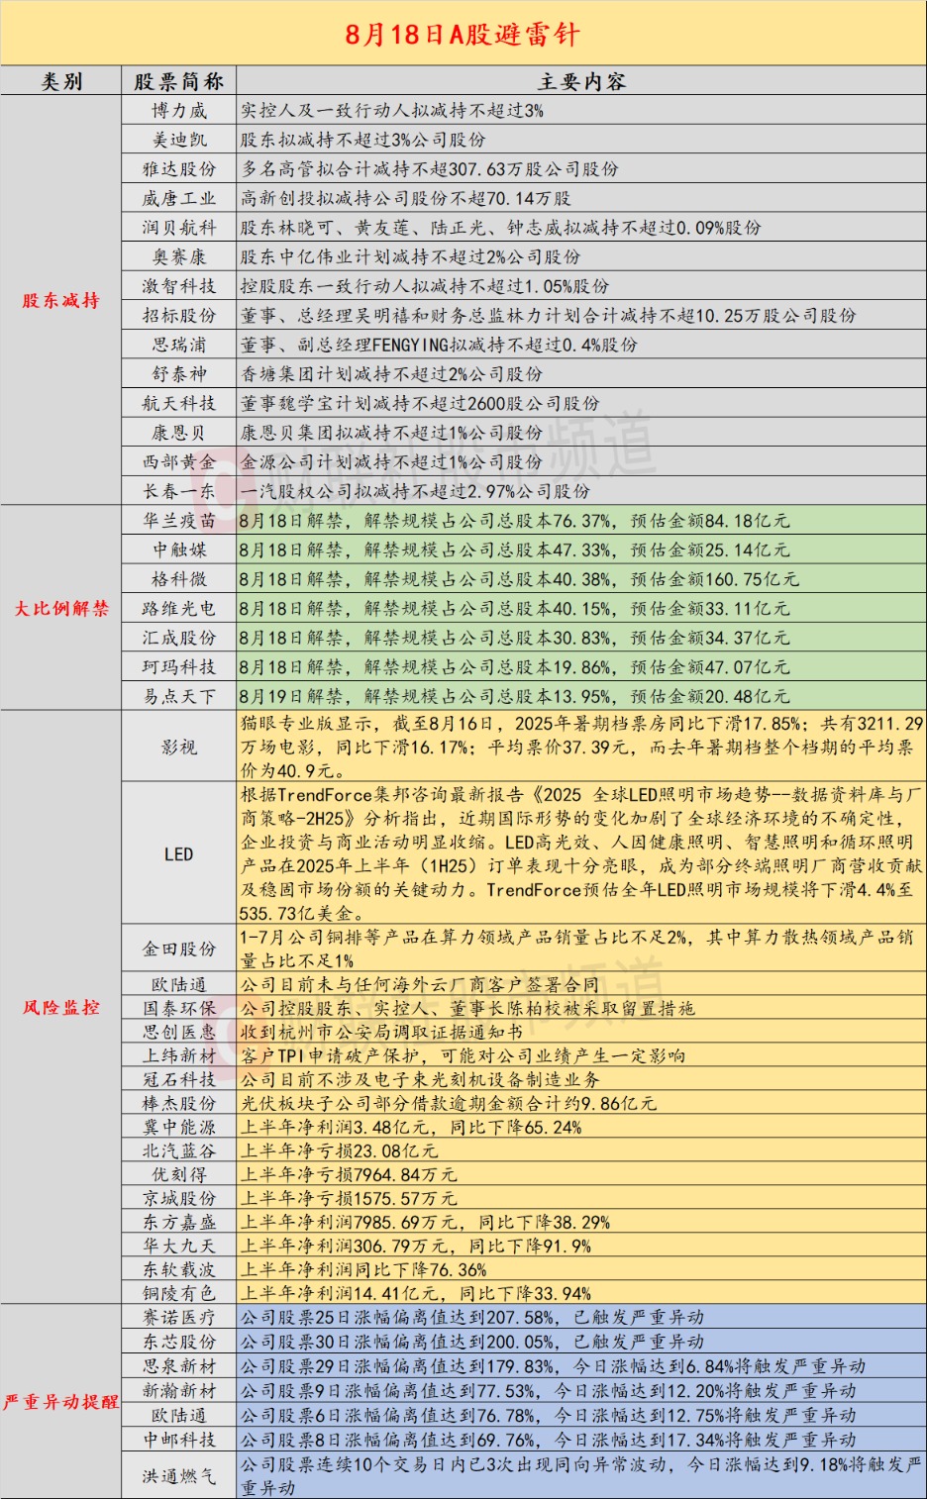The image size is (927, 1499).
Task: Select the LED sector cell
Action: (x=179, y=853)
